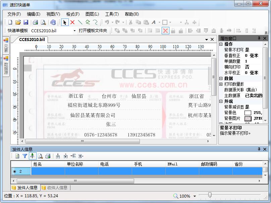Image resolution: width=271 pixels, height=203 pixels.
Task: Switch to the 收件人信息 tab
Action: (56, 188)
